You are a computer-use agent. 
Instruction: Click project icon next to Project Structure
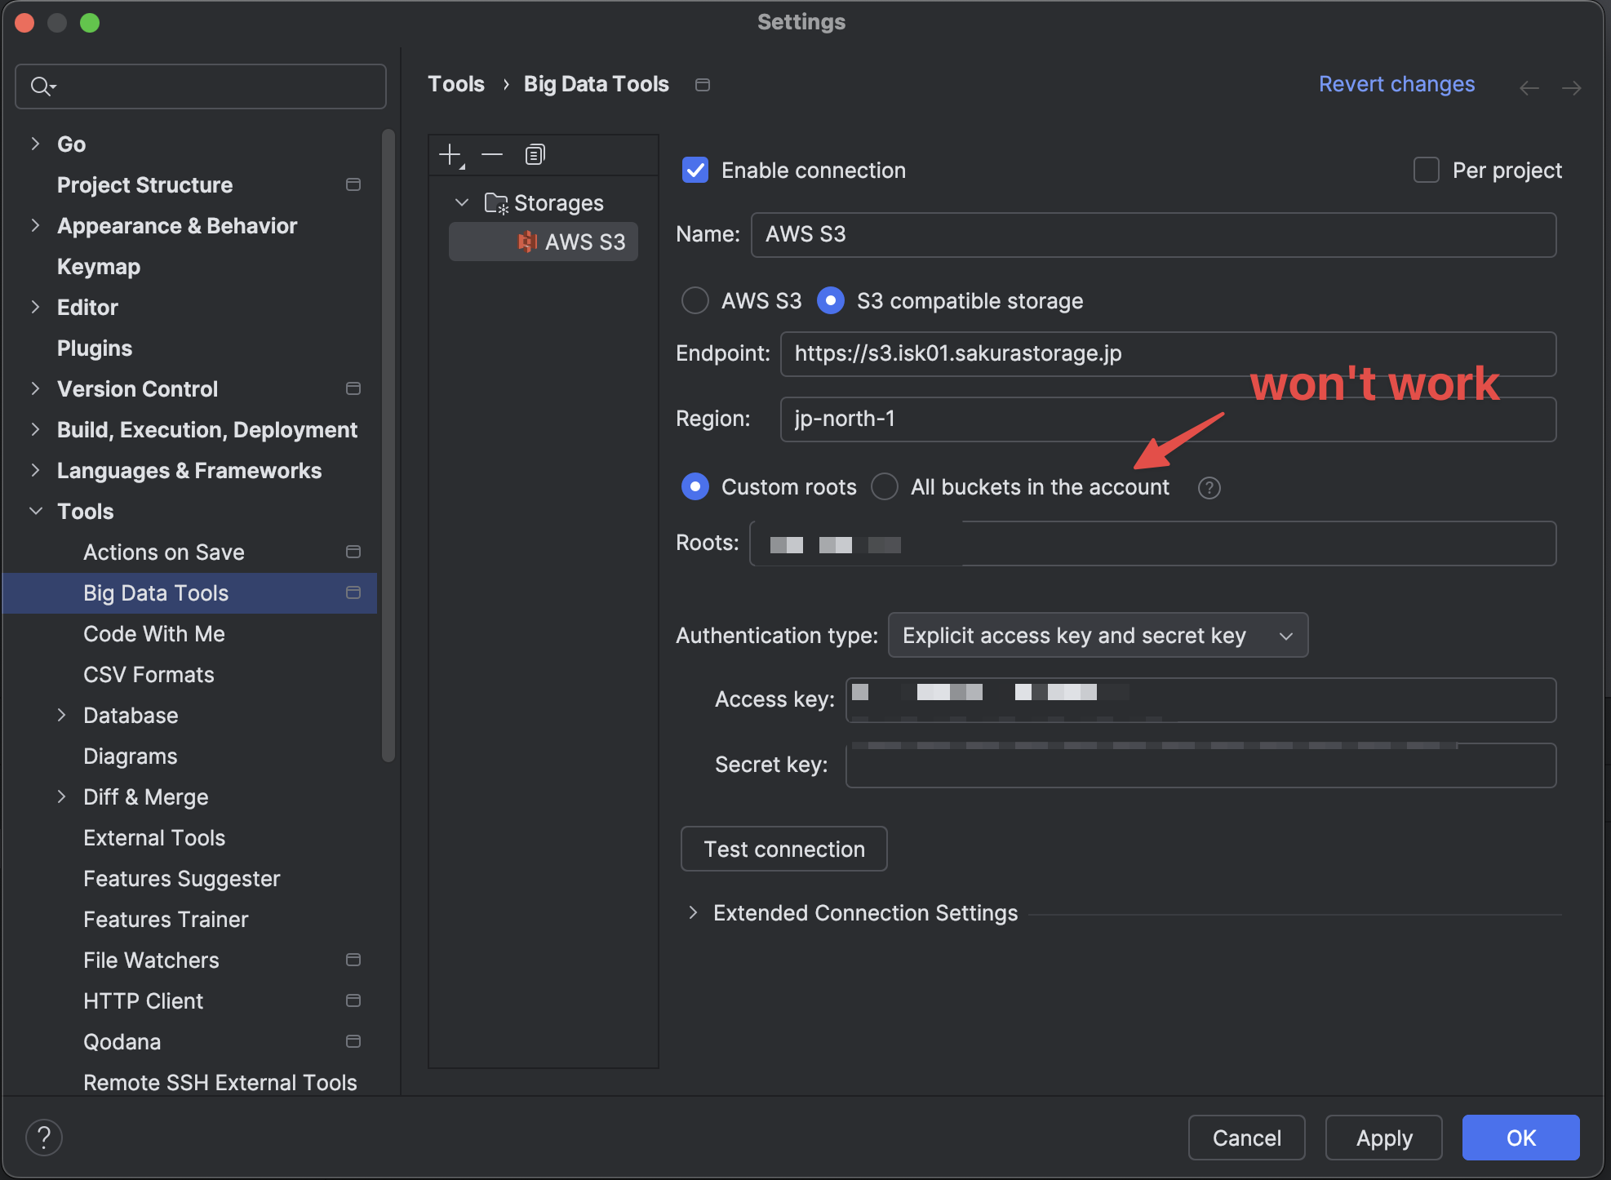353,184
